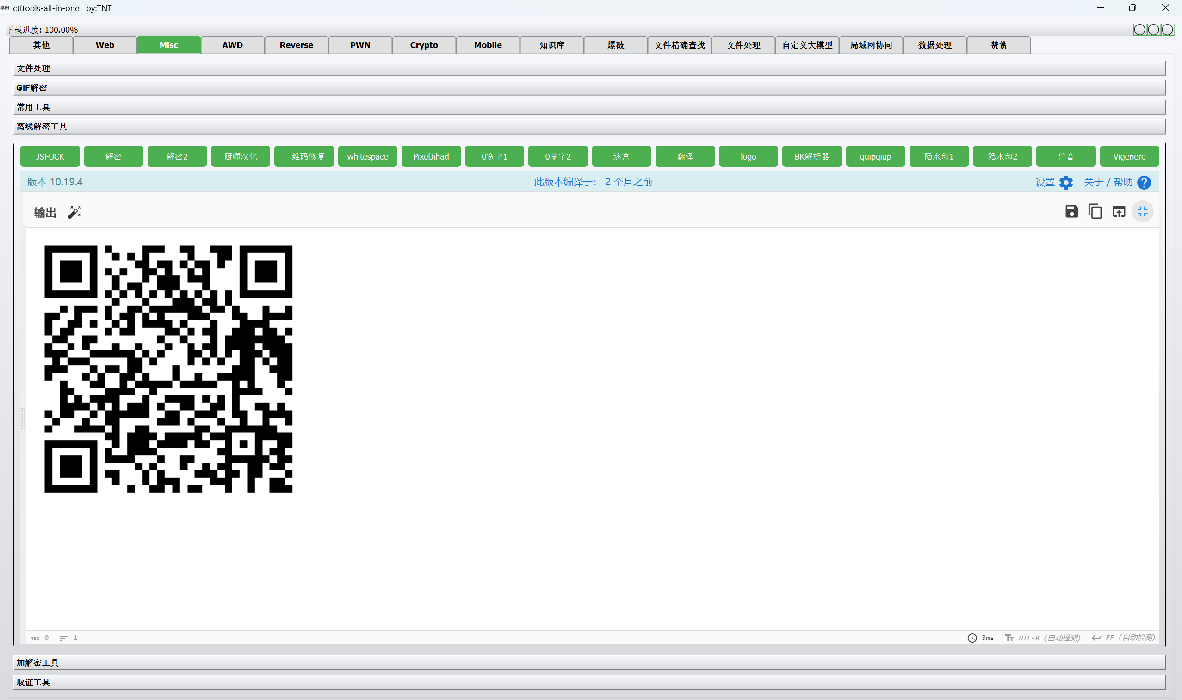Click the FF line ending status entry
The height and width of the screenshot is (700, 1182).
click(x=1124, y=638)
